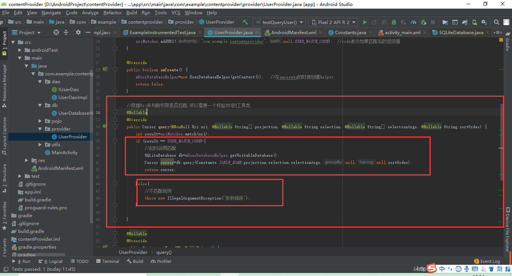
Task: Open the AVD Manager icon
Action: pyautogui.click(x=475, y=22)
